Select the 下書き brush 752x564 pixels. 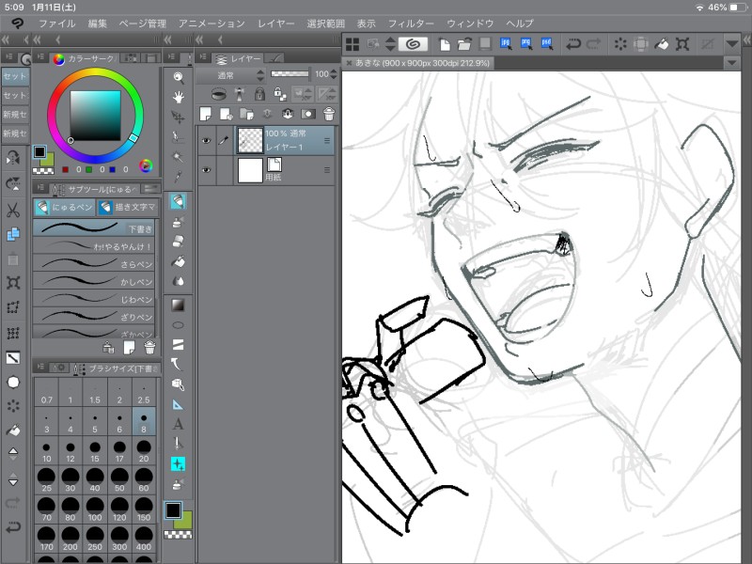tap(94, 228)
